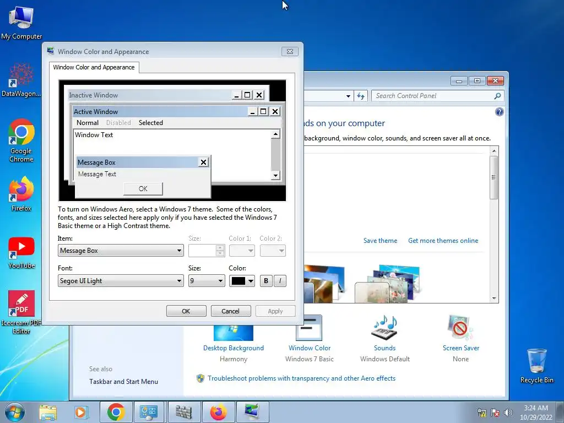Open the font Size dropdown showing 9
Viewport: 564px width, 423px height.
(207, 281)
